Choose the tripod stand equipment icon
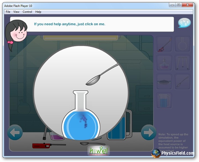 coord(183,63)
